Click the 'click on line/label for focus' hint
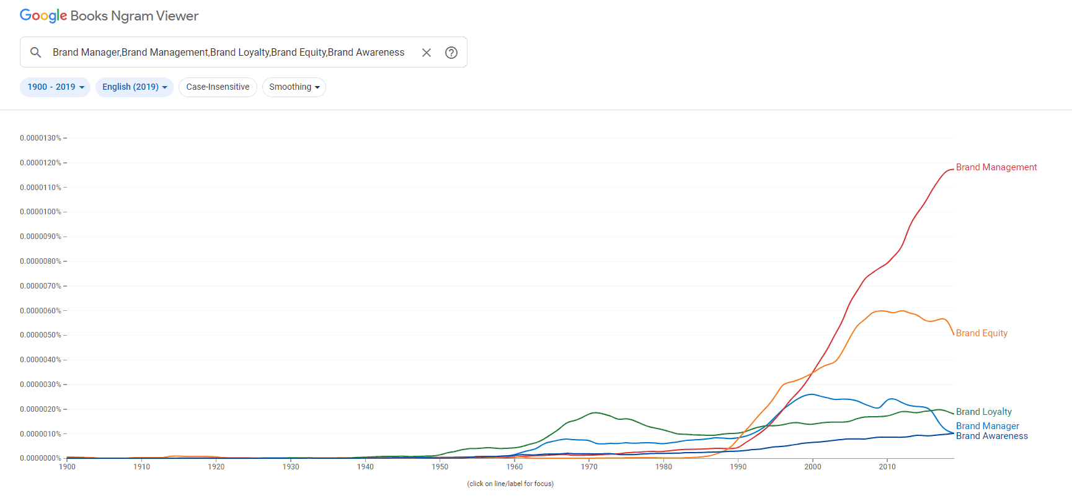The image size is (1072, 496). [x=510, y=484]
